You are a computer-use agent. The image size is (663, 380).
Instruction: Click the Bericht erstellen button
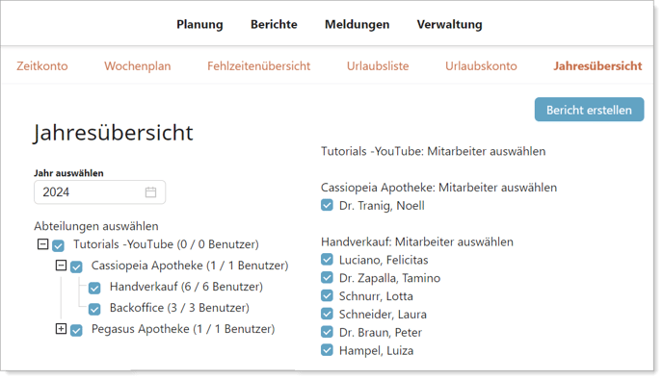tap(589, 110)
